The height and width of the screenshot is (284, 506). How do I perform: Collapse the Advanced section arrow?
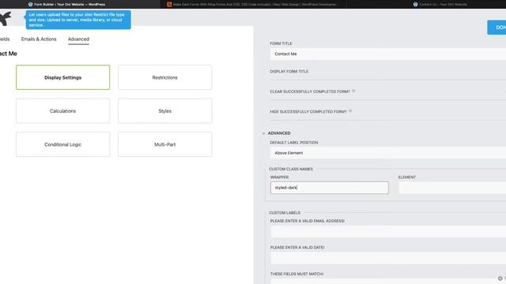coord(263,133)
